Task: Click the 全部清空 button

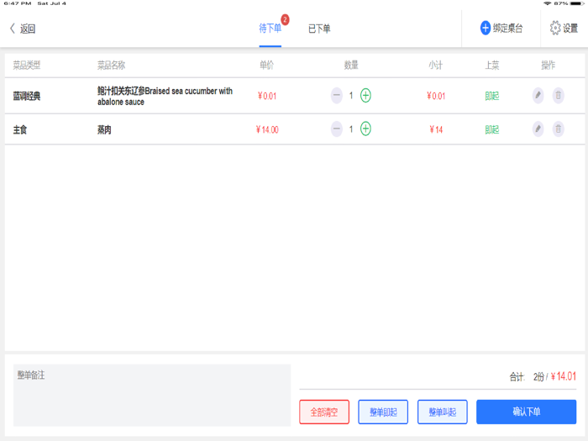Action: (x=324, y=412)
